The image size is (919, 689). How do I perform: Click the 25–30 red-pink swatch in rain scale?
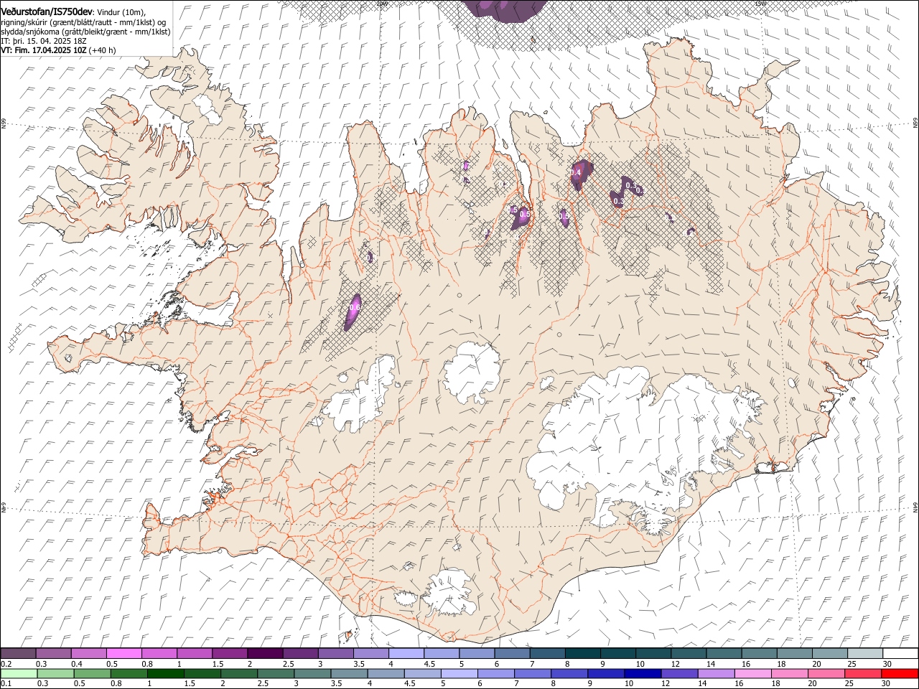pyautogui.click(x=862, y=674)
